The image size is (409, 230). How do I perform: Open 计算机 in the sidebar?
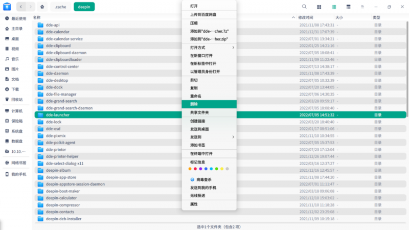point(16,111)
